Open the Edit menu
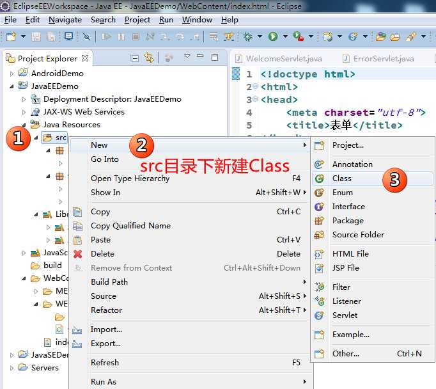 tap(33, 20)
